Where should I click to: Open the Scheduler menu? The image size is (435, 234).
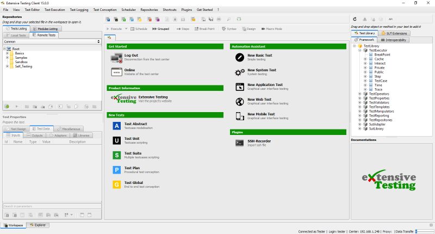point(128,10)
